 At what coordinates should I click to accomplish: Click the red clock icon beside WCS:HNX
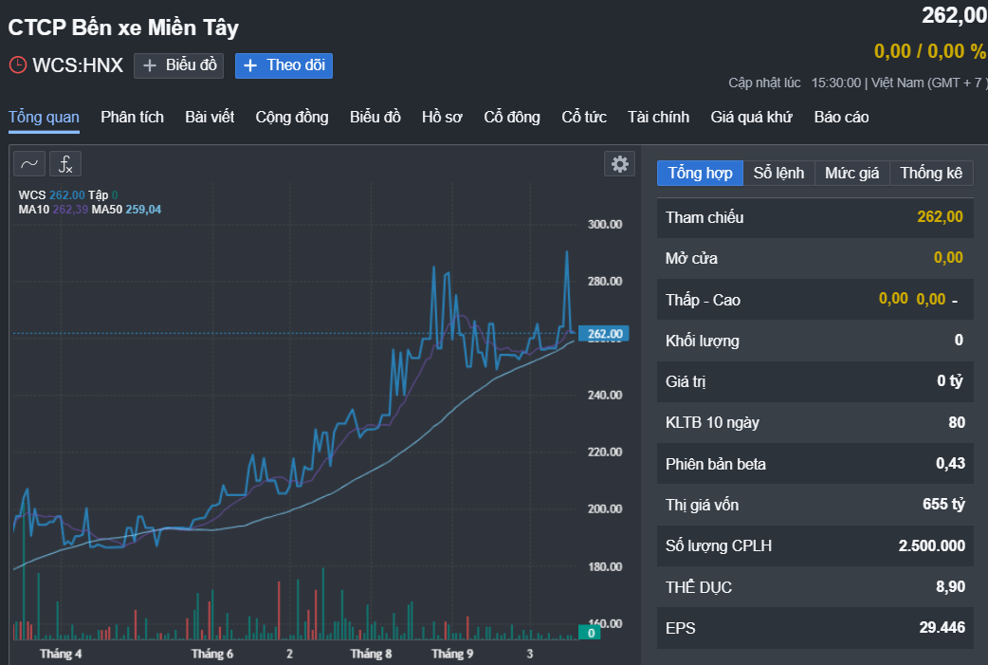pyautogui.click(x=18, y=65)
